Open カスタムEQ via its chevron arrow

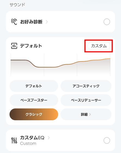click(x=49, y=138)
